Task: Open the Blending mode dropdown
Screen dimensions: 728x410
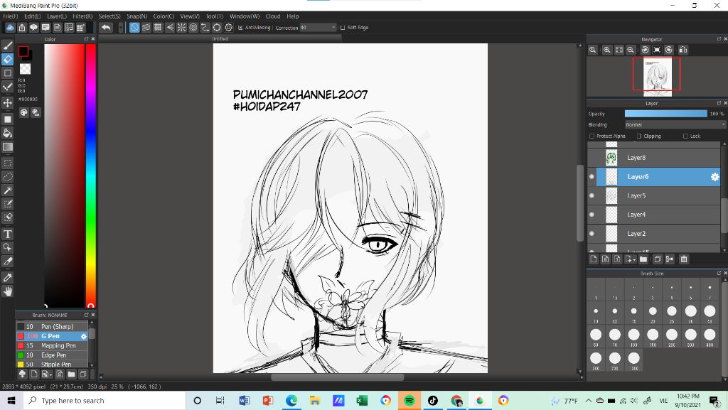Action: point(675,125)
